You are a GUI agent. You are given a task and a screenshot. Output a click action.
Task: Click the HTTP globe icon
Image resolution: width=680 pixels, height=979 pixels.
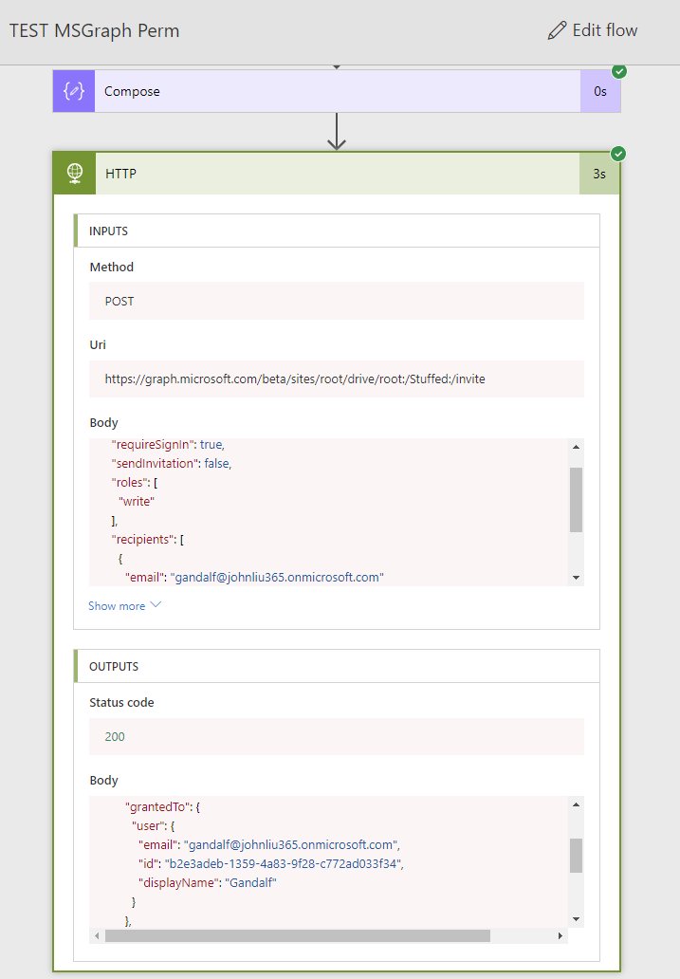74,175
